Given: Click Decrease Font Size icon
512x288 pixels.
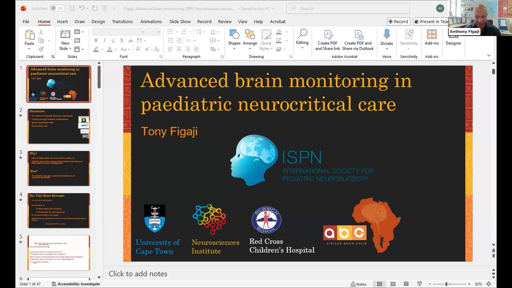Looking at the screenshot, I should pyautogui.click(x=147, y=49).
